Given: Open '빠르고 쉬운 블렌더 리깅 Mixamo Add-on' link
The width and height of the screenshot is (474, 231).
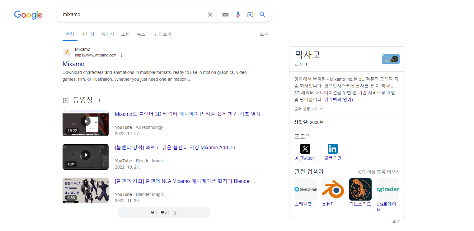Looking at the screenshot, I should [x=175, y=147].
